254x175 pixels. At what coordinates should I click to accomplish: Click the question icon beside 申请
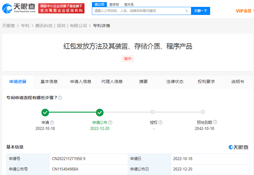[x=52, y=122]
